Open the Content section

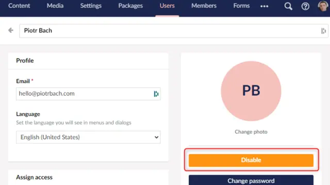coord(19,6)
